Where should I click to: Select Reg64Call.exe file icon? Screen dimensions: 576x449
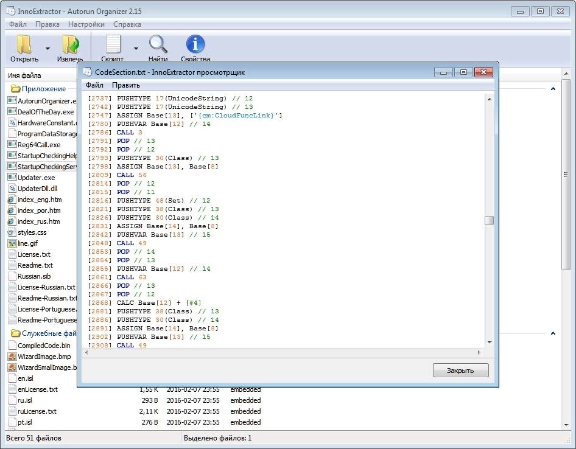12,145
